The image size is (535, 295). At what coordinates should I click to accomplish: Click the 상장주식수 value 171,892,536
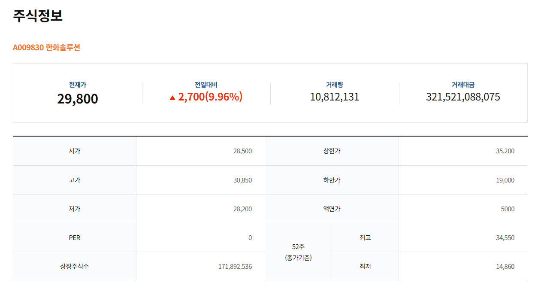click(235, 267)
